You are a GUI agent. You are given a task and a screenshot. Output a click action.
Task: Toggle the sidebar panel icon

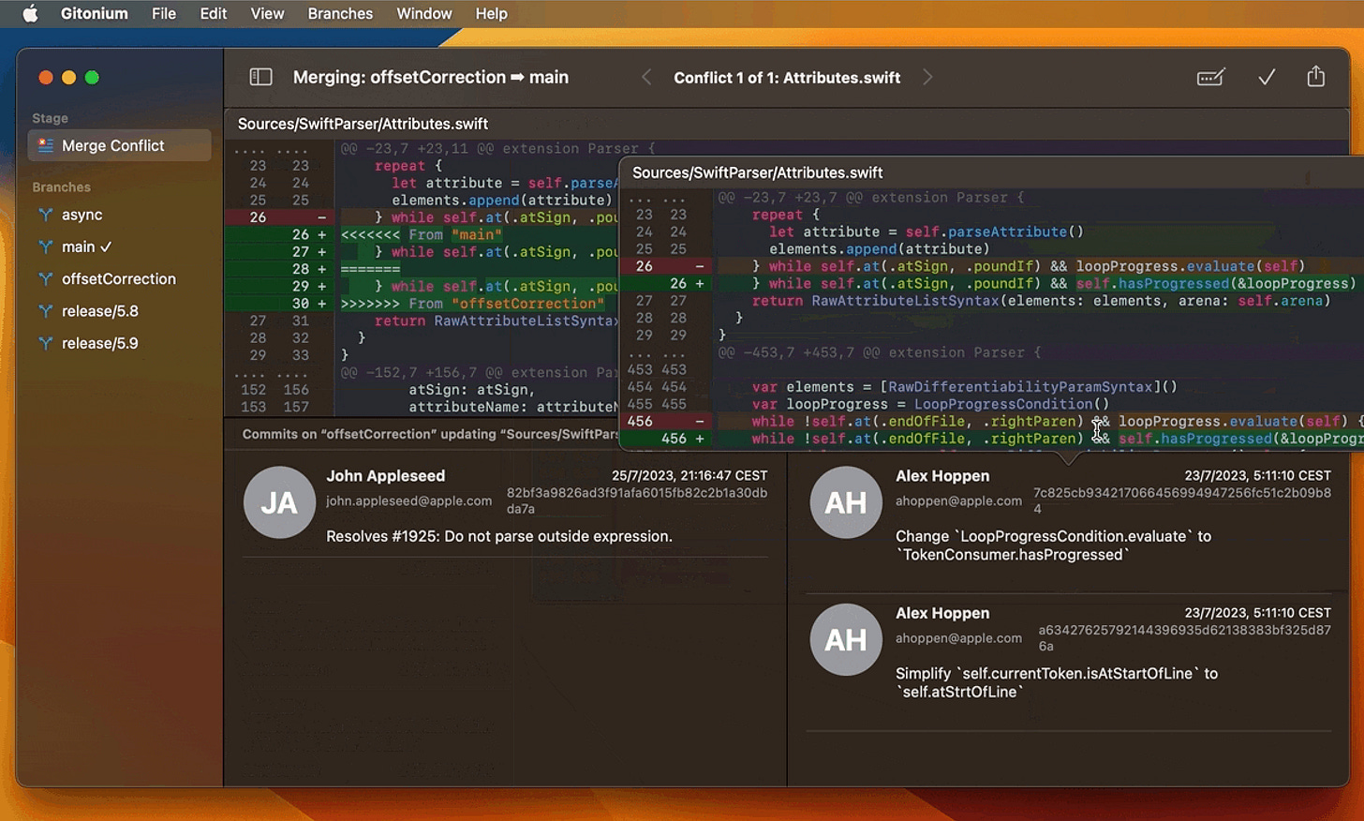click(x=261, y=78)
